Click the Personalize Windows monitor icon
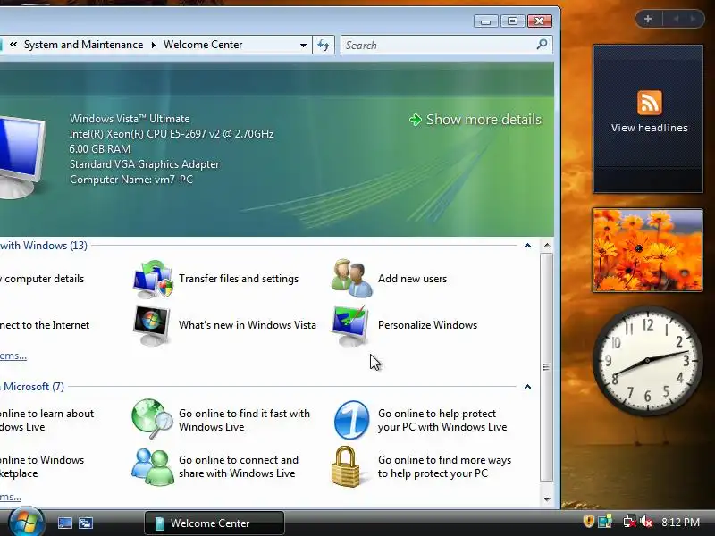The image size is (715, 536). (350, 325)
